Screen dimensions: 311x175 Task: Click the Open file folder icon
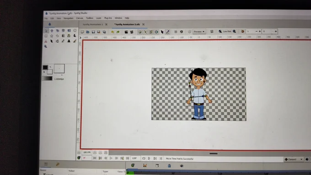coord(88,32)
